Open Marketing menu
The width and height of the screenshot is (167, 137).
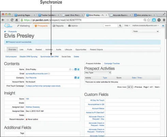[x=24, y=26]
